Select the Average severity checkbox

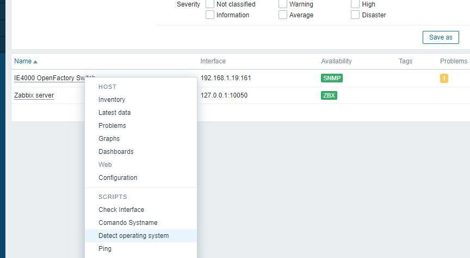point(283,15)
